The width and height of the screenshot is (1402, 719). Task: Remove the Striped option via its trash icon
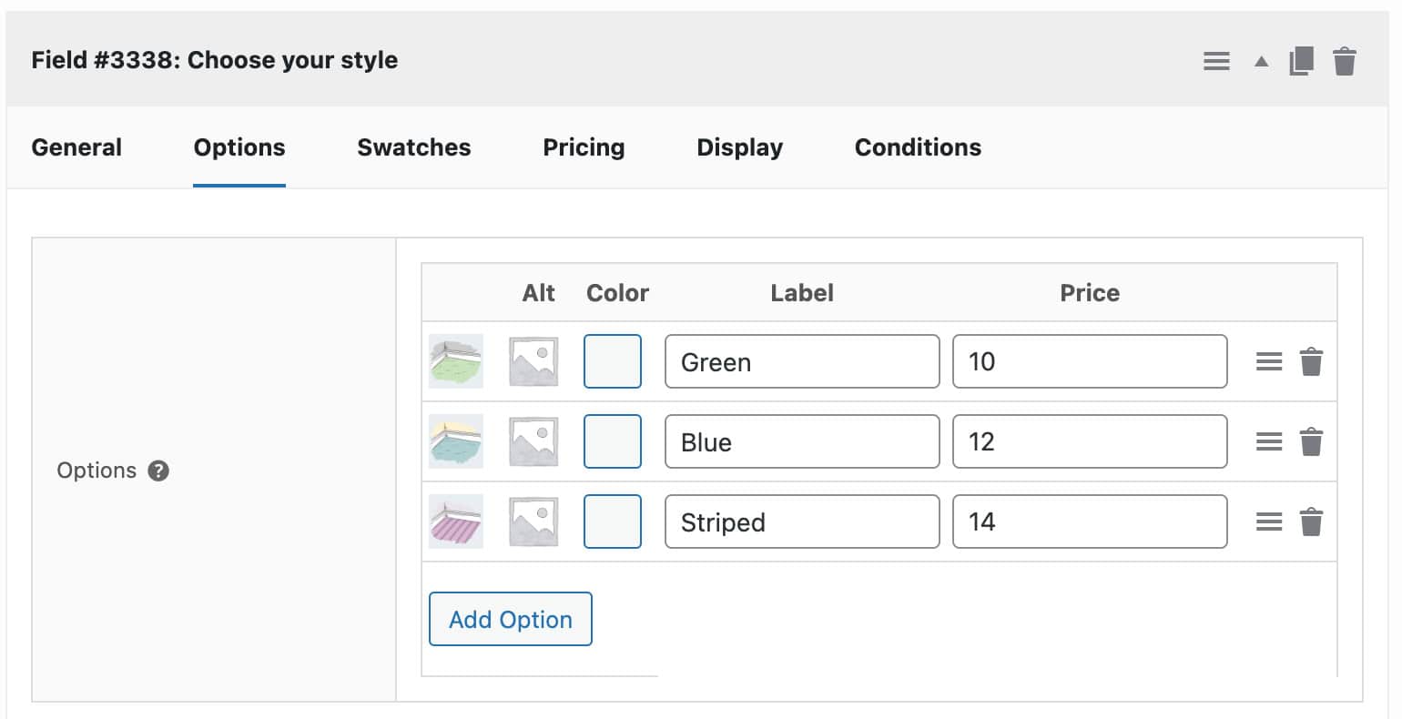tap(1312, 522)
